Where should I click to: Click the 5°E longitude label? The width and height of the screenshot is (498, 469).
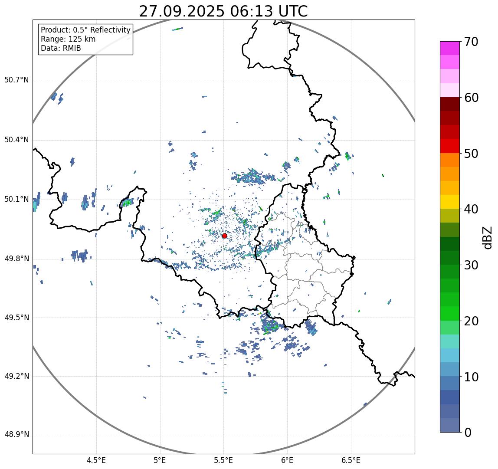point(160,461)
